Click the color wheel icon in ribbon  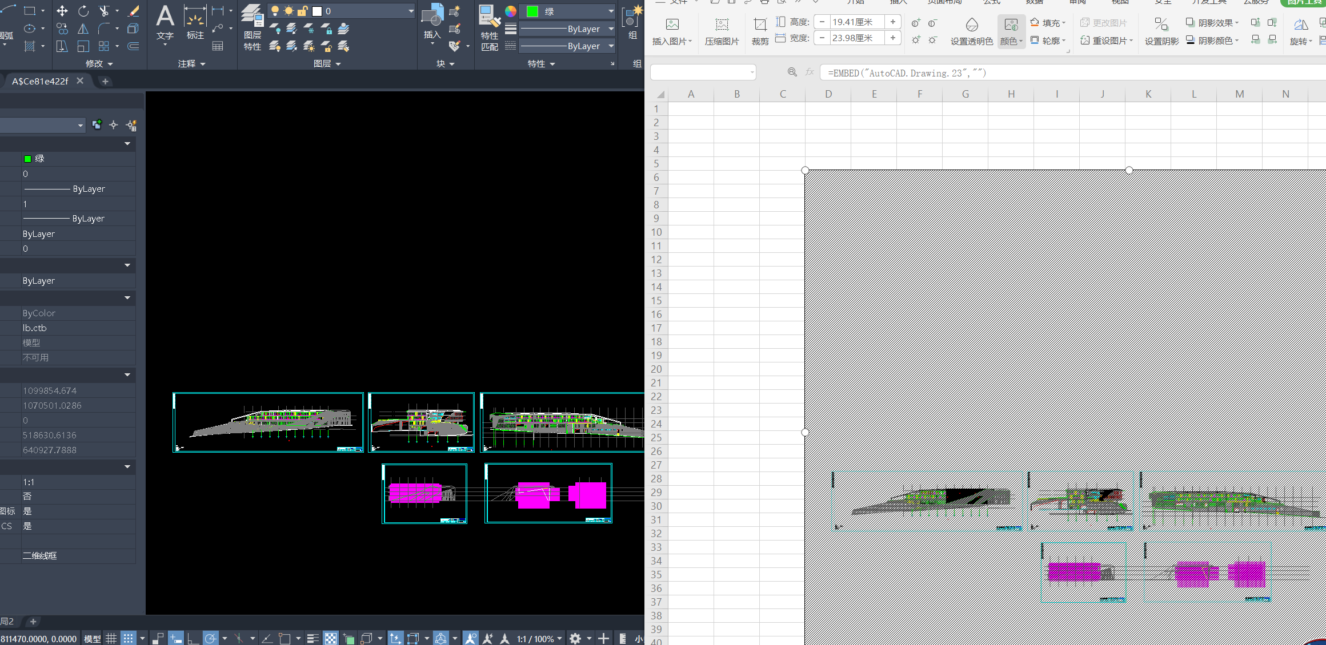(x=511, y=11)
